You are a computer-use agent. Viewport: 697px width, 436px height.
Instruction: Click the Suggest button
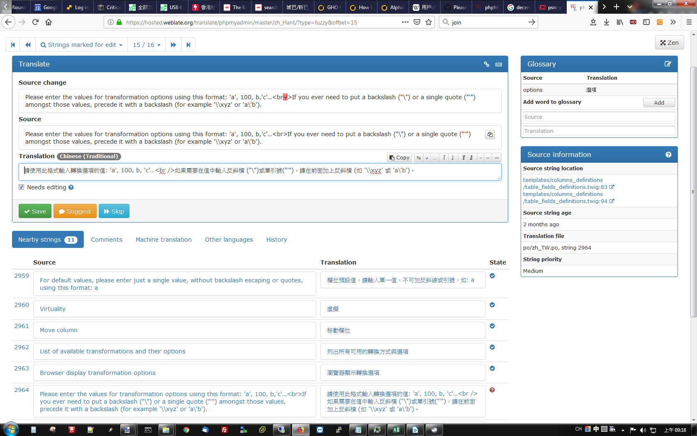click(75, 211)
